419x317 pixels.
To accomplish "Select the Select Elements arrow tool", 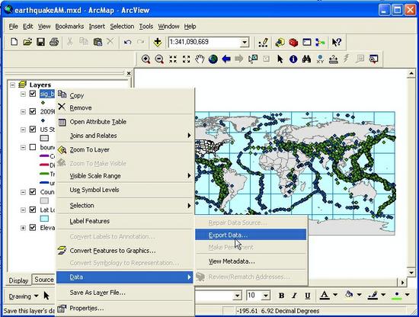I will [x=280, y=59].
